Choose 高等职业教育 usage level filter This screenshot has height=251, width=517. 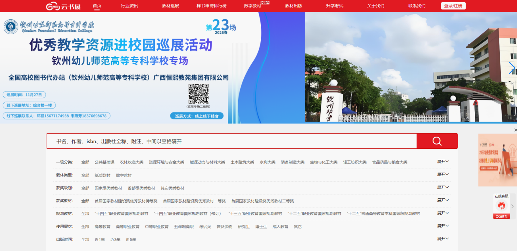[x=128, y=227]
